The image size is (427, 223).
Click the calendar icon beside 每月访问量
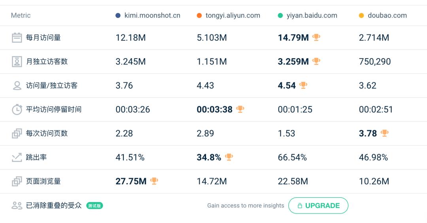click(17, 38)
